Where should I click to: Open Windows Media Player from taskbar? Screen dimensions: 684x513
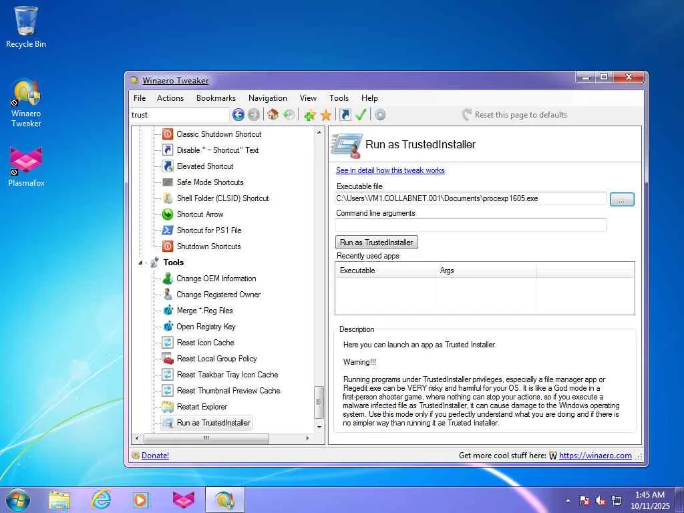click(x=141, y=500)
